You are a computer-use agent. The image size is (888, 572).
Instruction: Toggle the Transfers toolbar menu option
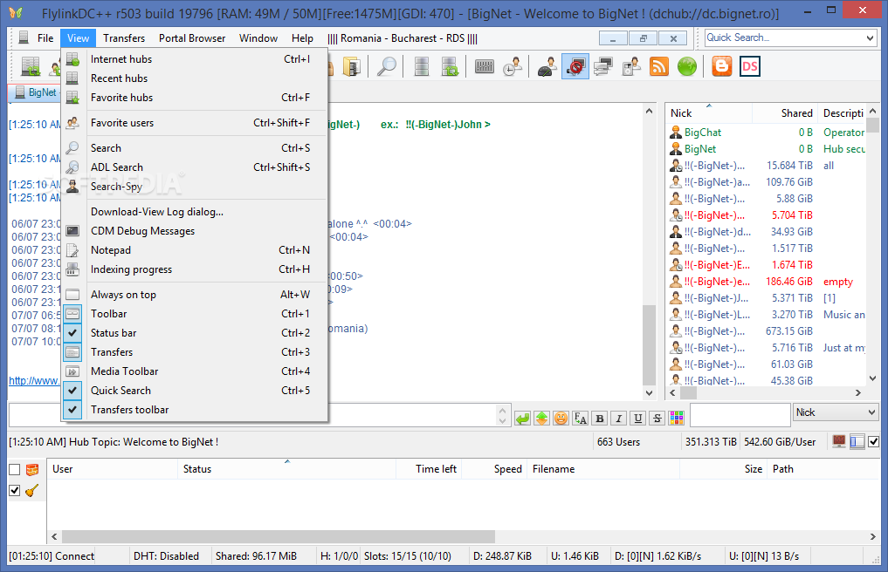pyautogui.click(x=195, y=410)
